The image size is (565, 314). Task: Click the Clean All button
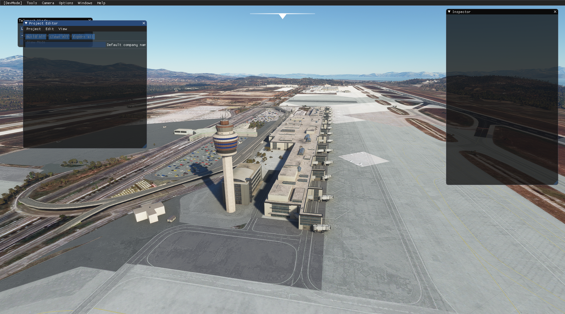[59, 37]
